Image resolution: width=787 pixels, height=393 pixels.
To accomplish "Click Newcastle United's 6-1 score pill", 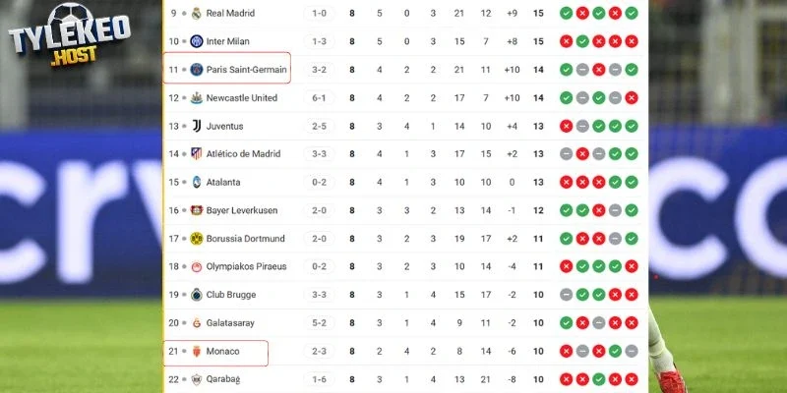I will click(320, 98).
